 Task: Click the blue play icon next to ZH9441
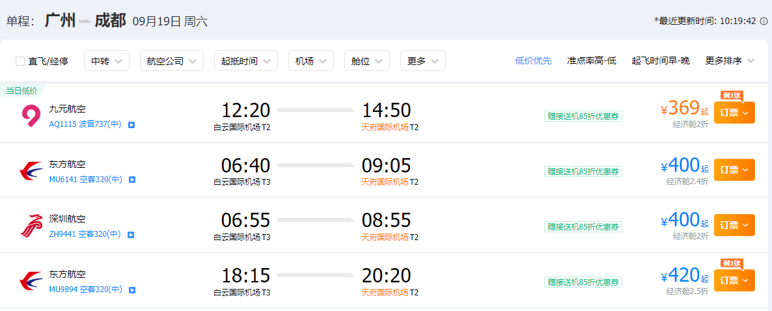(x=131, y=236)
